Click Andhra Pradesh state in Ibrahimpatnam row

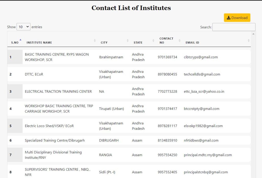pos(138,57)
